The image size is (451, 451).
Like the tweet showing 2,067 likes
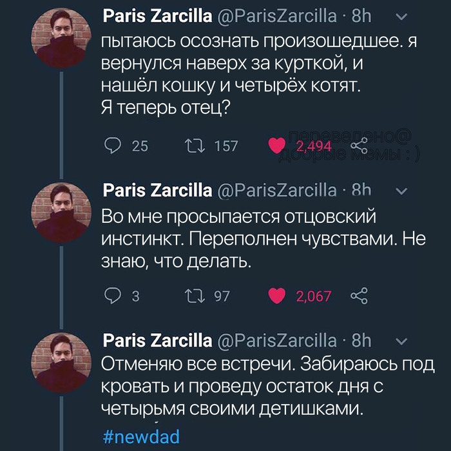tap(277, 296)
